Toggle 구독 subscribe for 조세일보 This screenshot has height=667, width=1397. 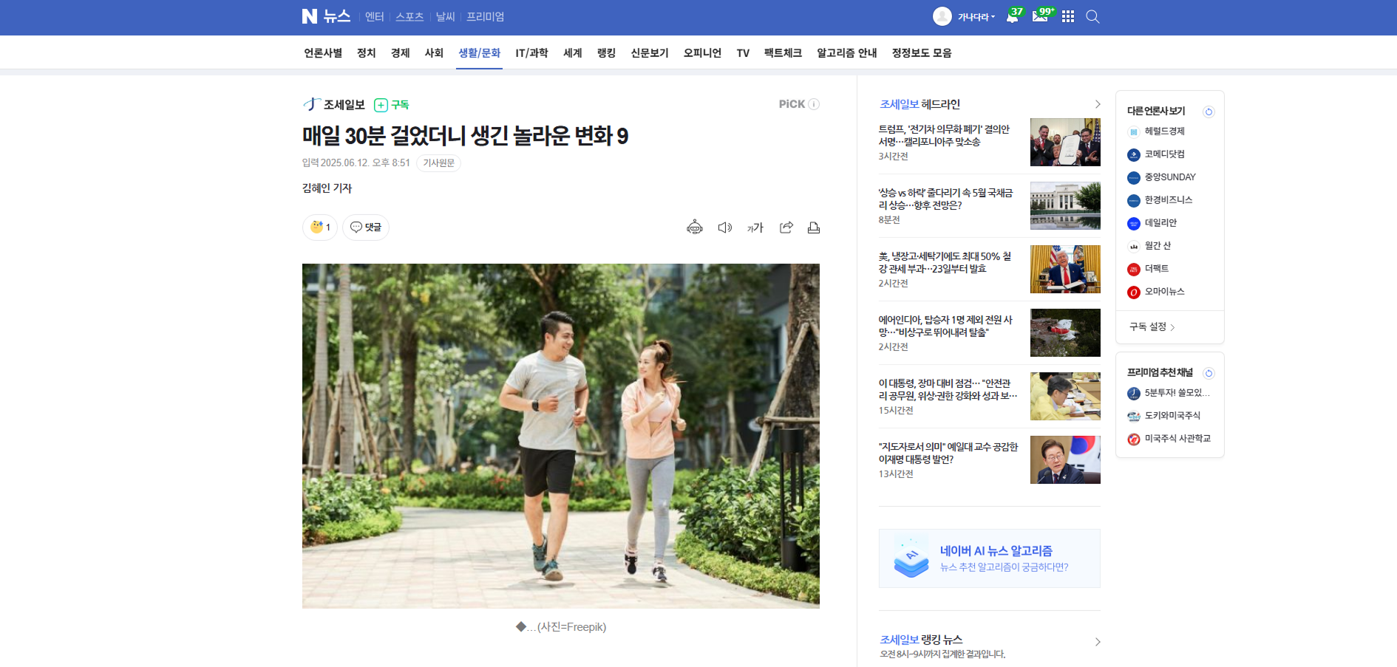[x=392, y=105]
